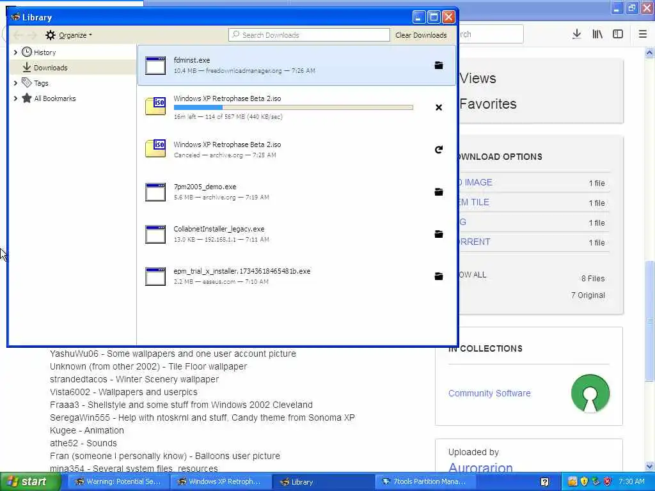Click the Community Software green logo
Image resolution: width=655 pixels, height=491 pixels.
590,393
